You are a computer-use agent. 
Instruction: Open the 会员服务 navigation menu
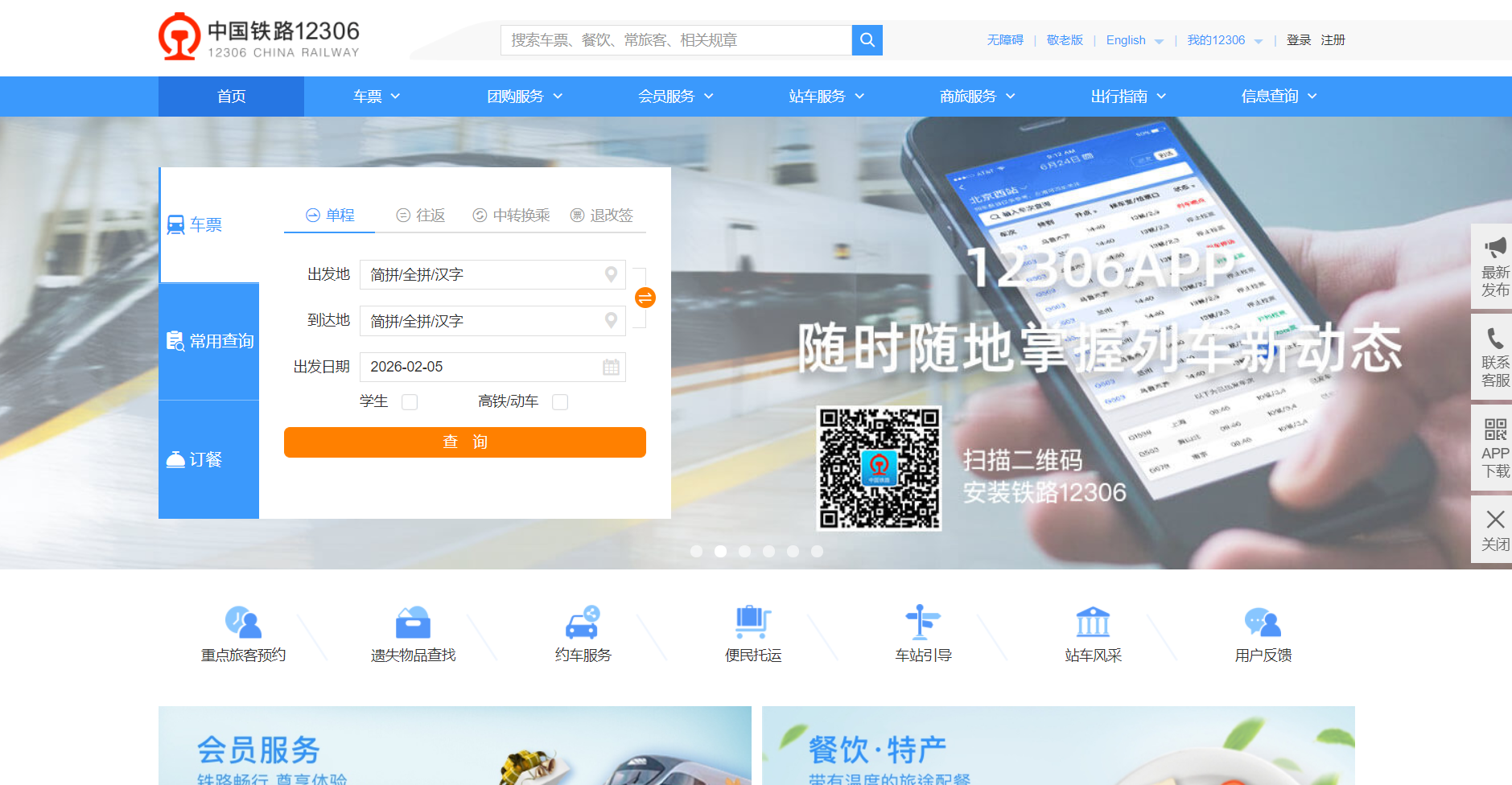pyautogui.click(x=675, y=97)
